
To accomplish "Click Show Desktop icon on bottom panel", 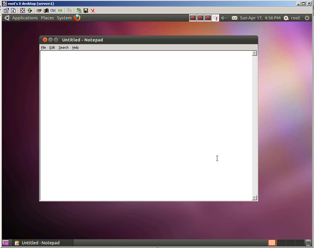I will pos(5,243).
